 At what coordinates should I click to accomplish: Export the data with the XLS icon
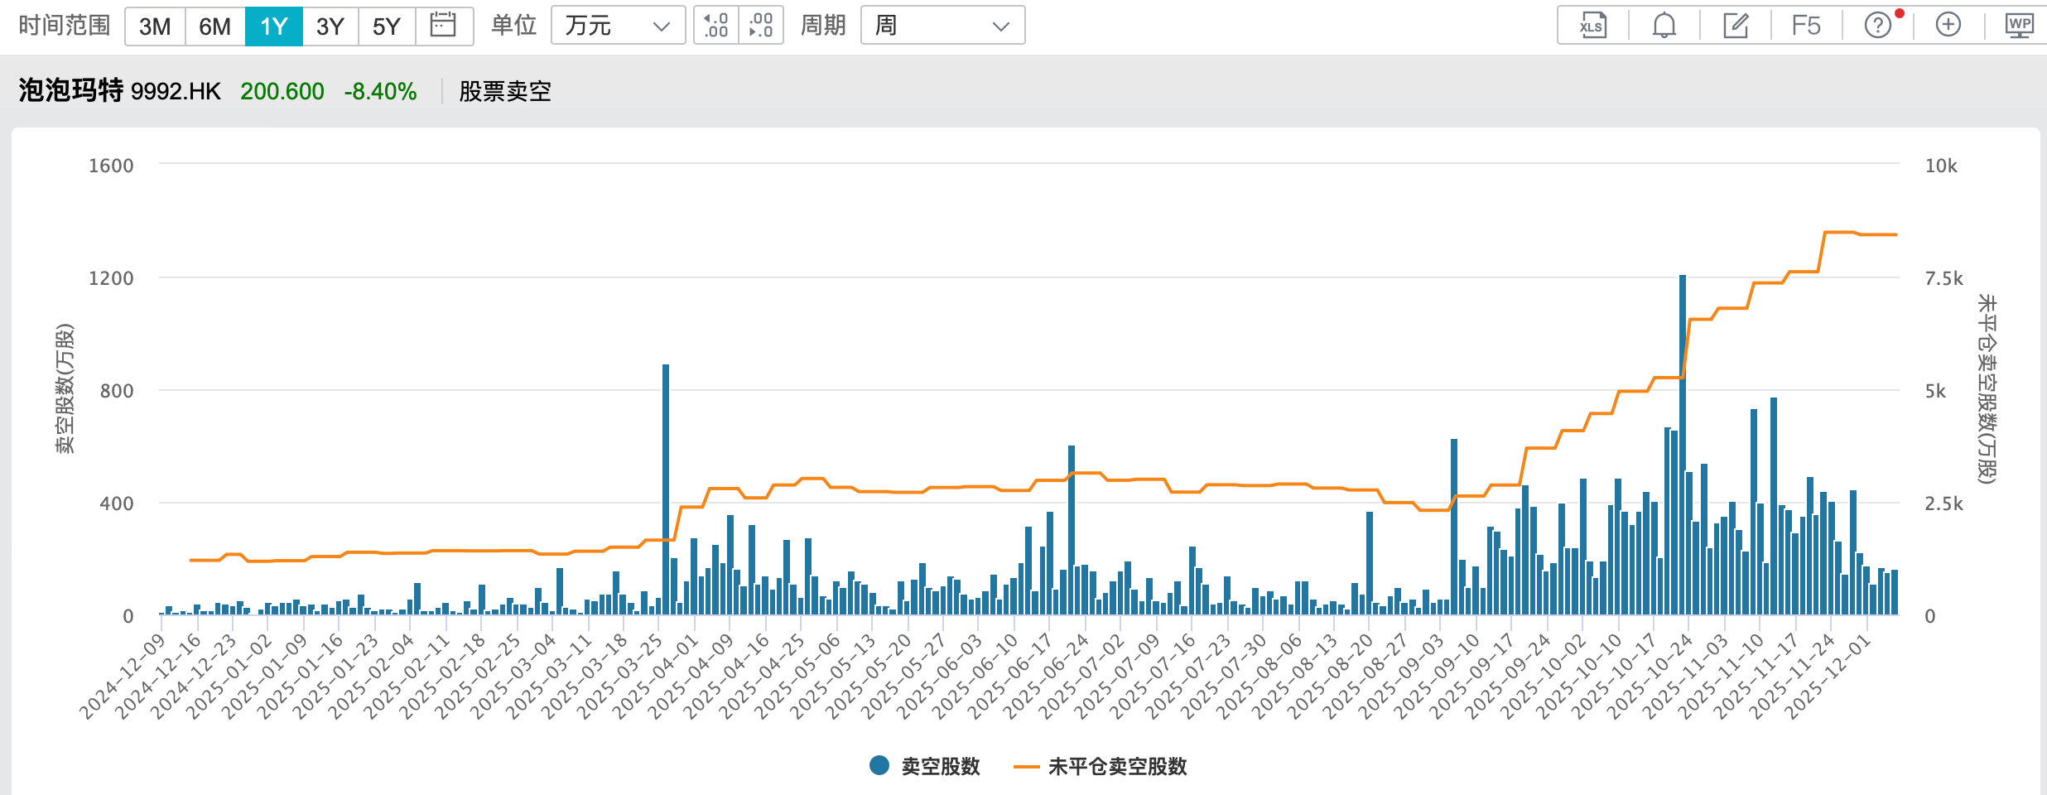[x=1592, y=26]
